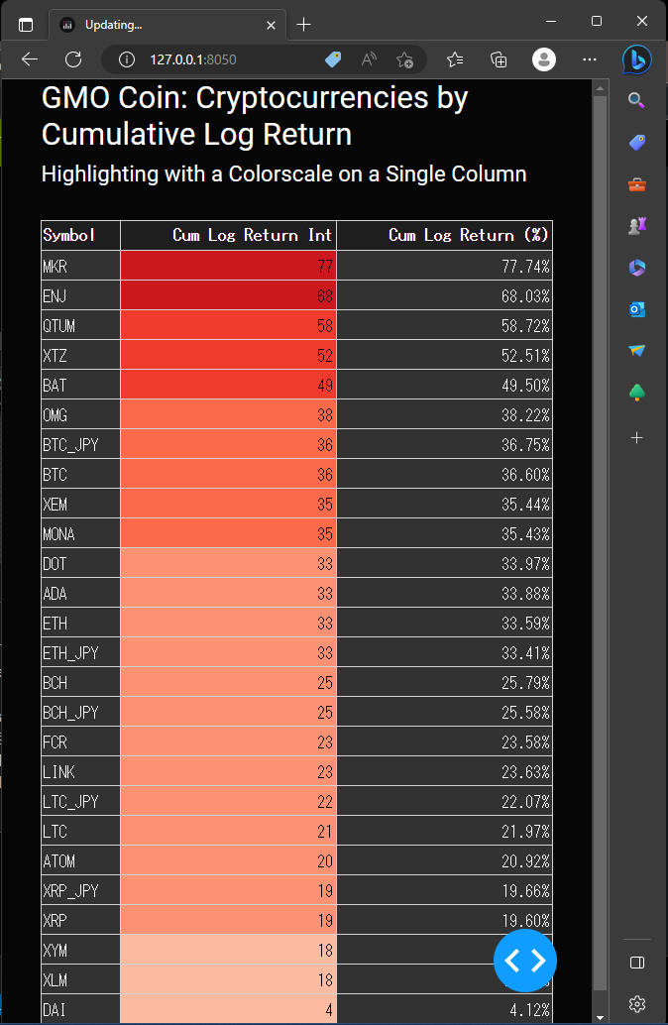The image size is (668, 1025).
Task: Select the DAI symbol cell
Action: coord(80,1009)
